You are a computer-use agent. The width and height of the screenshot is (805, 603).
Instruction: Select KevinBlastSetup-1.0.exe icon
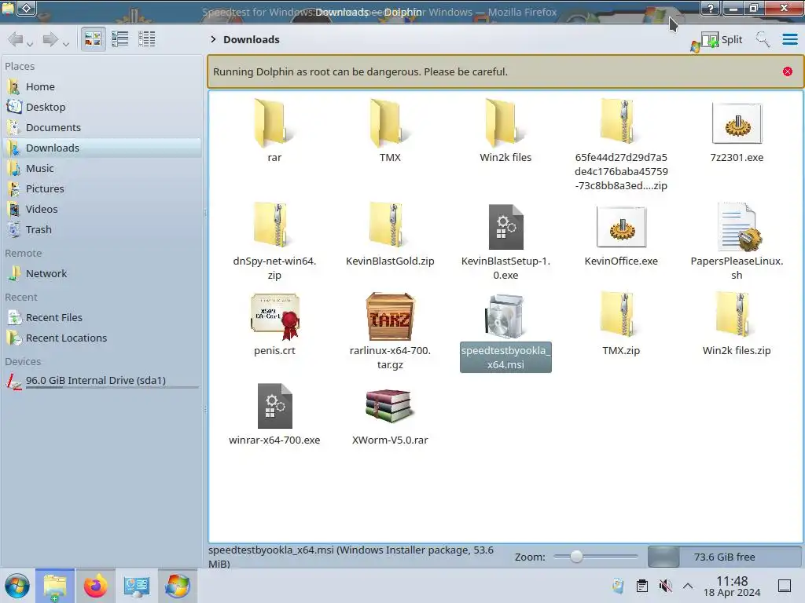(505, 227)
